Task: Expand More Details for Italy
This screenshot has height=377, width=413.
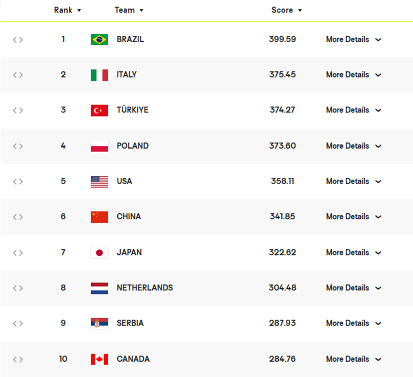Action: [353, 75]
